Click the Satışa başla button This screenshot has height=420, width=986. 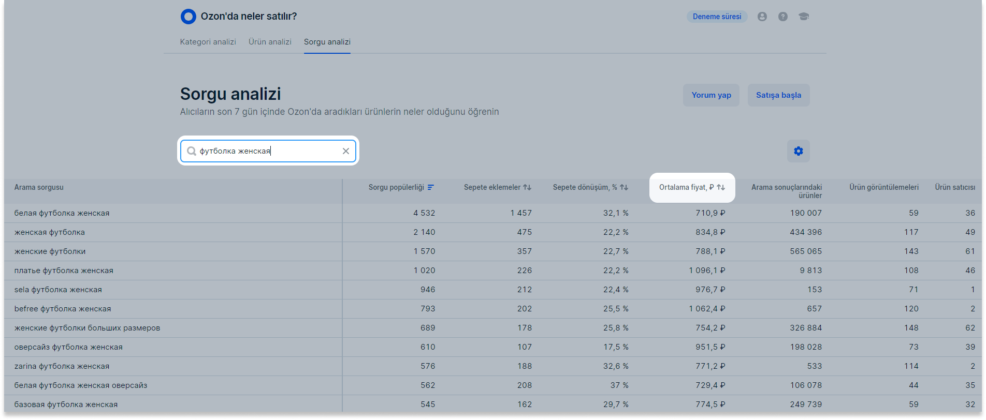click(x=778, y=95)
